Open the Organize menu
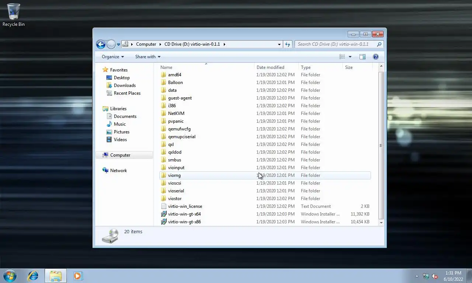 click(x=113, y=57)
